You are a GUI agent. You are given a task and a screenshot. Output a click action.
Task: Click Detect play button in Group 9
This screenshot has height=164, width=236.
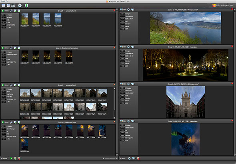pyautogui.click(x=3, y=85)
